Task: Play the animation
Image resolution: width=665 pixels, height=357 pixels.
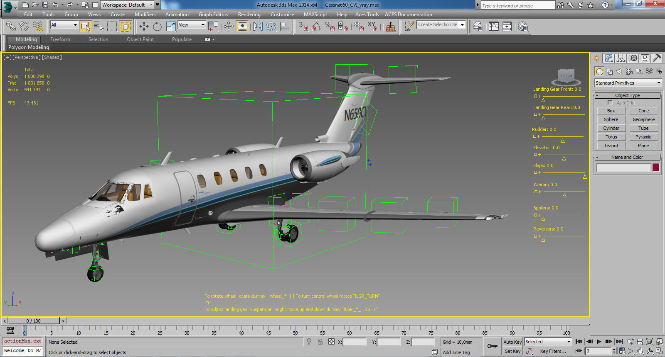Action: click(x=599, y=342)
